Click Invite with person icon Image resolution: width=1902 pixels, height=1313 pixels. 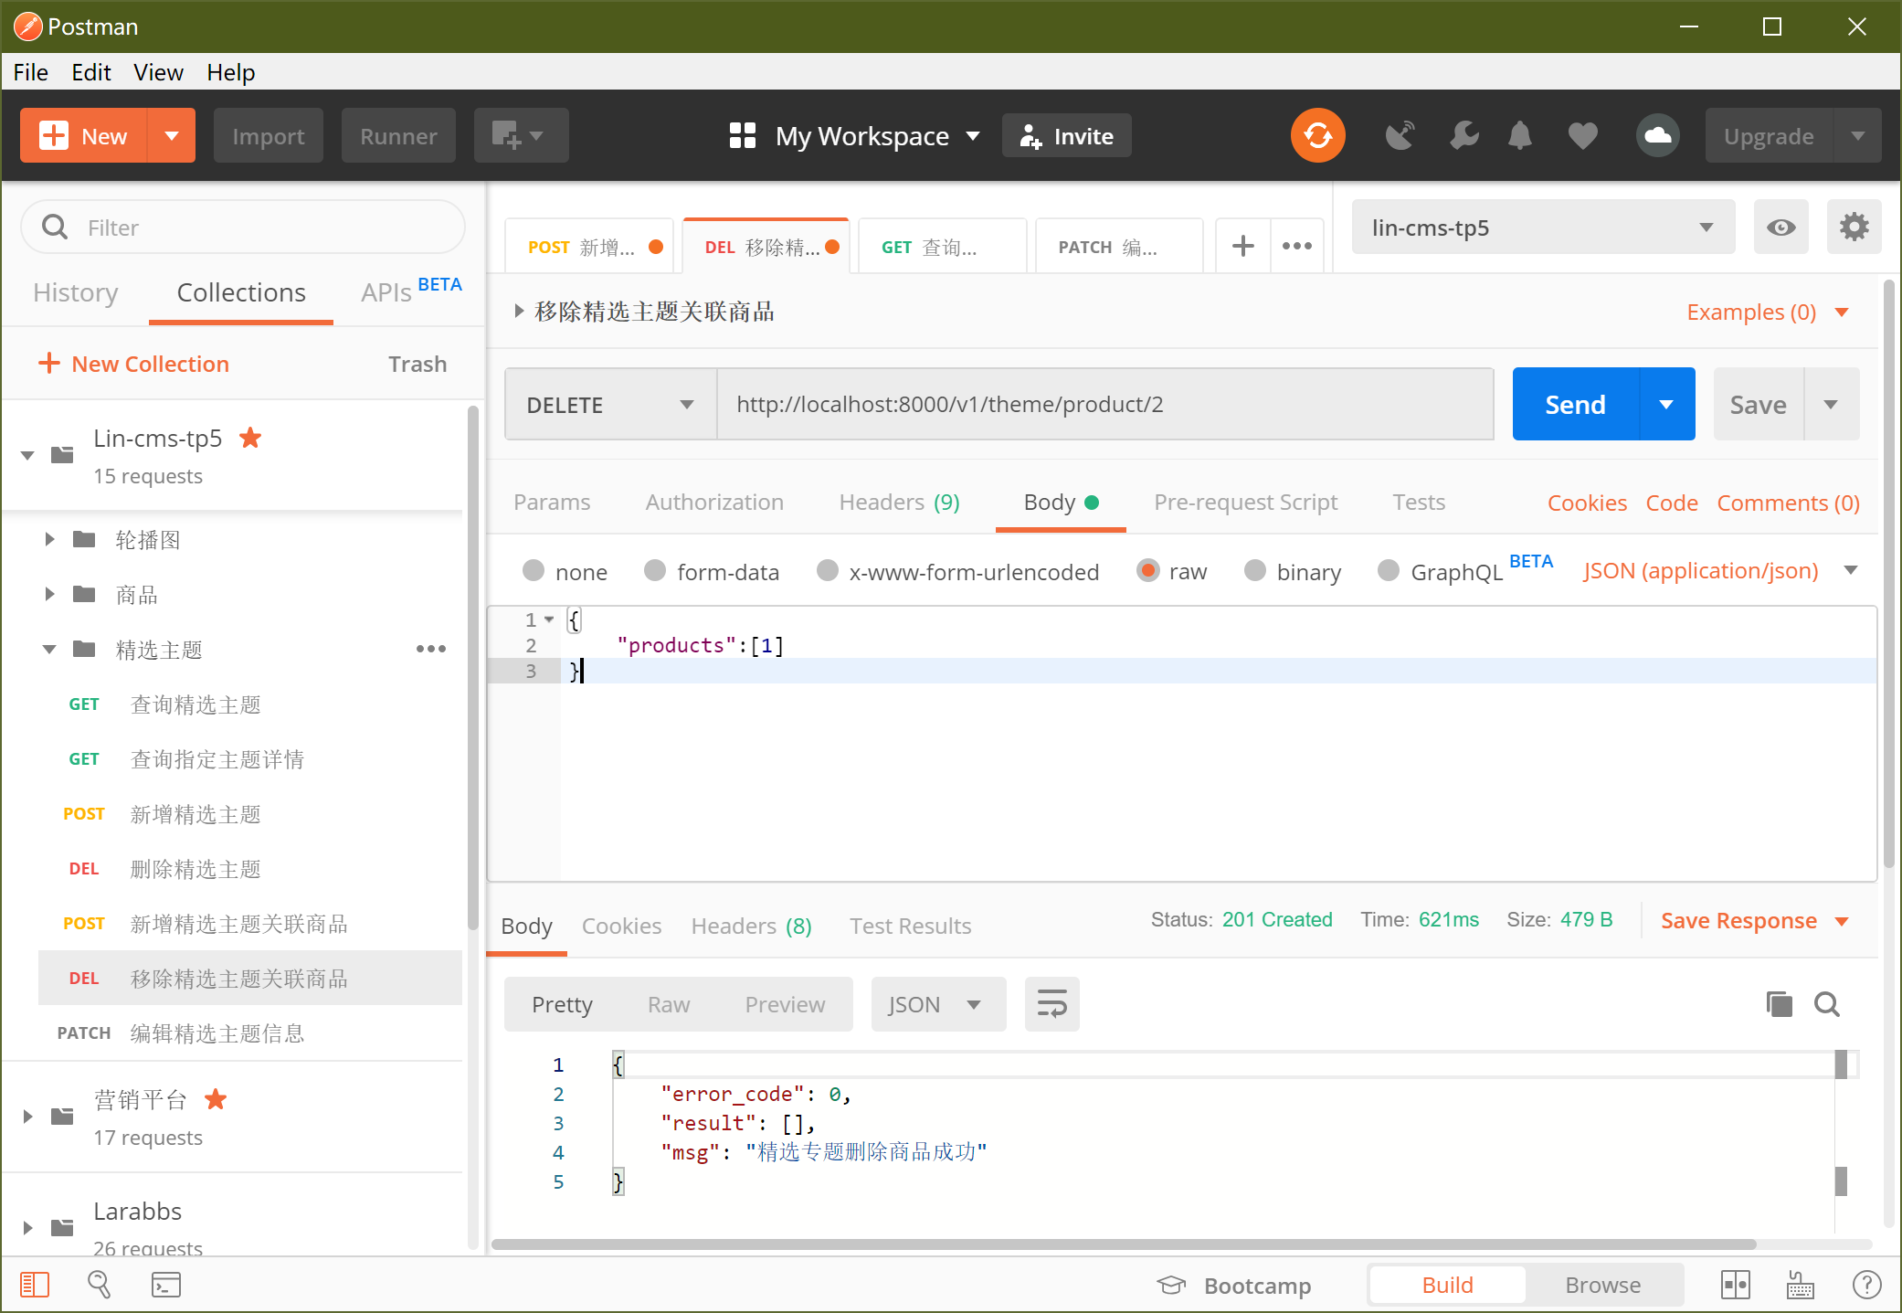(1066, 136)
